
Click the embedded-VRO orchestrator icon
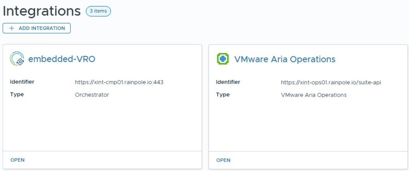17,59
